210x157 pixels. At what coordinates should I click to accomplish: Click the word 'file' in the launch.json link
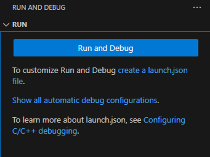pos(17,81)
